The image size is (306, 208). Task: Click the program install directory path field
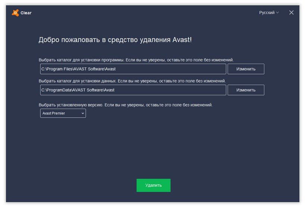click(x=133, y=69)
